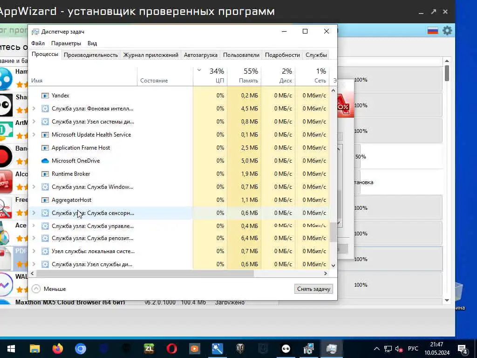Open the Вид menu

click(92, 43)
